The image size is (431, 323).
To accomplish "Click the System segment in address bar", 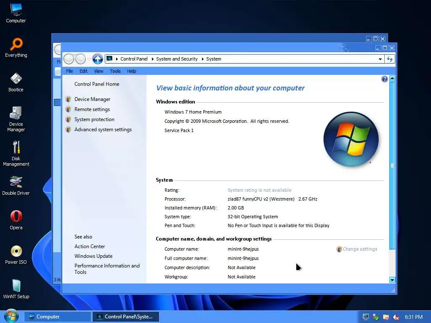I will [213, 59].
